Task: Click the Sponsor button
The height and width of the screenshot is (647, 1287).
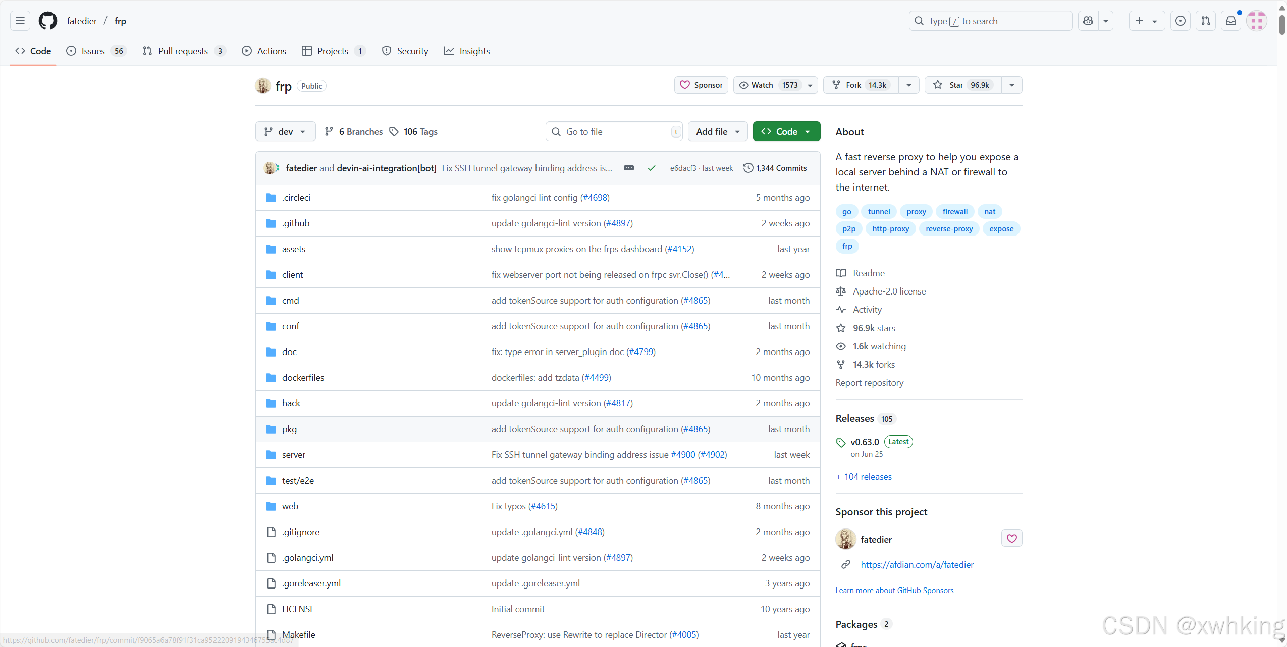Action: [x=701, y=85]
